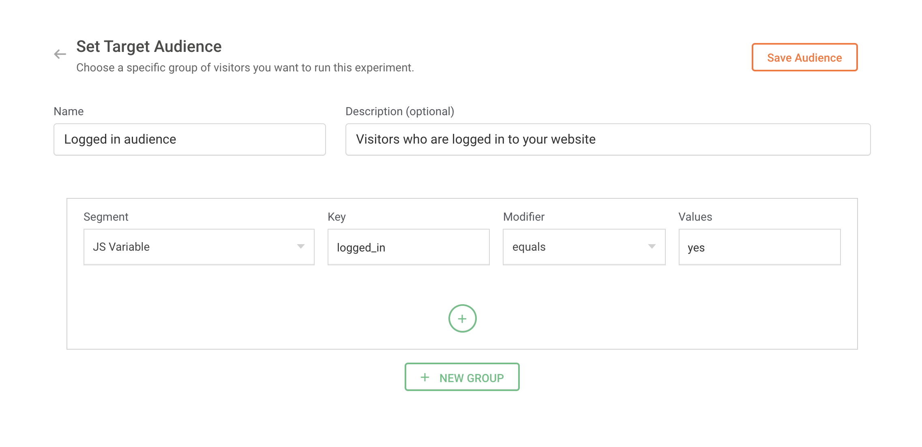Click the Set Target Audience heading
Screen dimensions: 922x447
click(149, 47)
